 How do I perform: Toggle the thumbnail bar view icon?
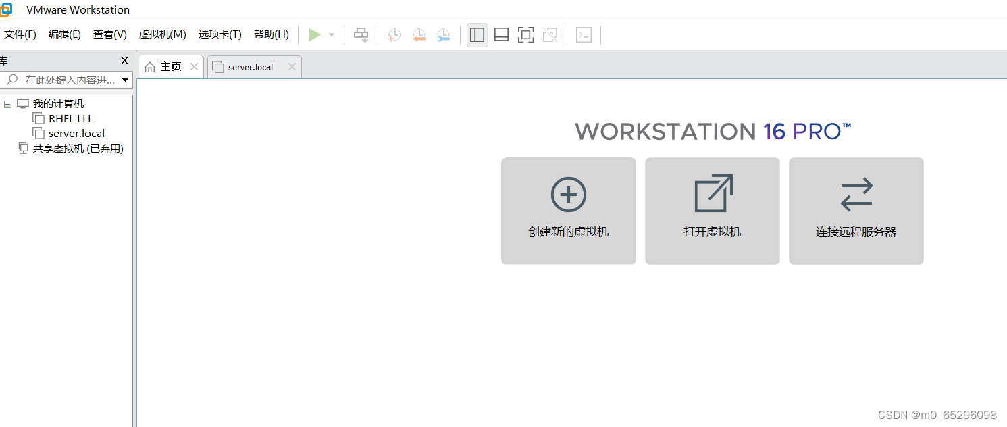tap(501, 35)
